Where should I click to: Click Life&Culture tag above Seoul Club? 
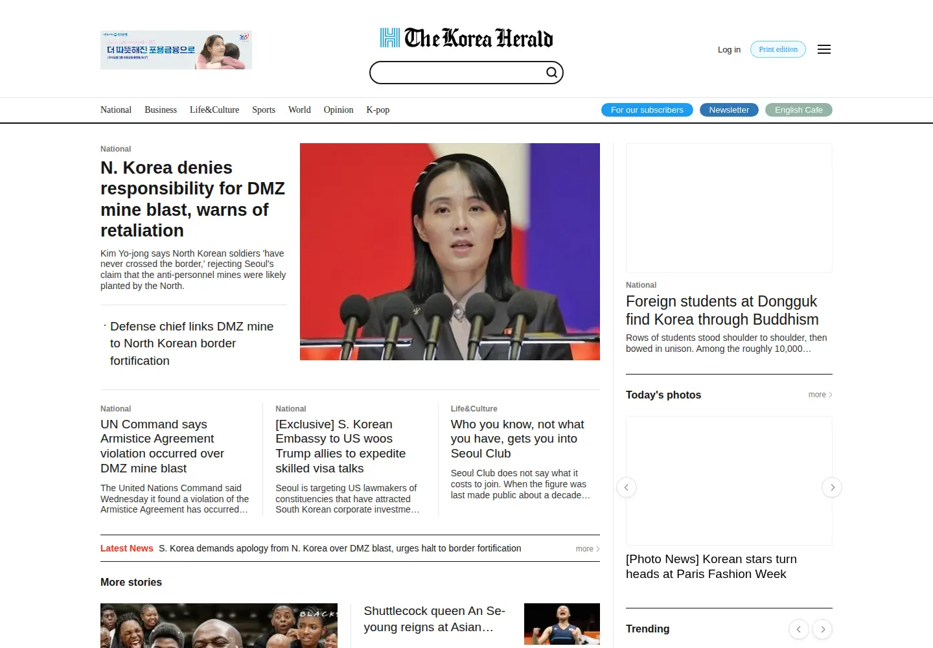pyautogui.click(x=474, y=409)
